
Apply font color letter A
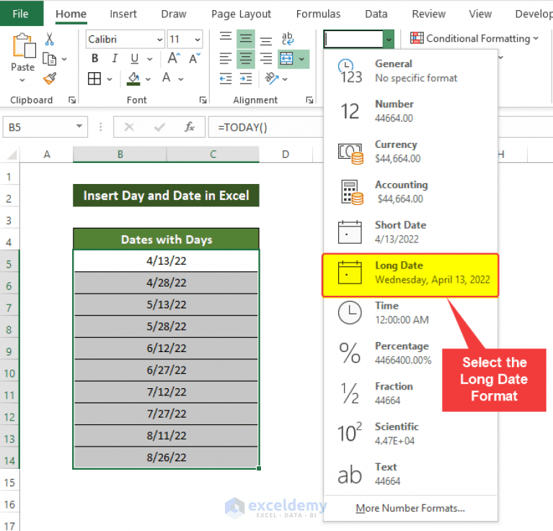click(166, 78)
